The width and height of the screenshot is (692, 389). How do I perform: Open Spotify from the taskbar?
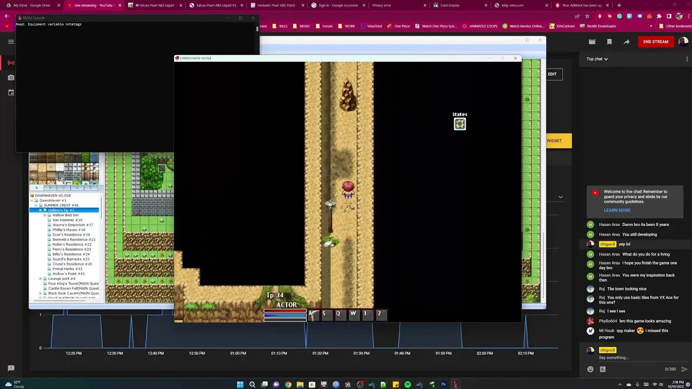click(x=408, y=385)
